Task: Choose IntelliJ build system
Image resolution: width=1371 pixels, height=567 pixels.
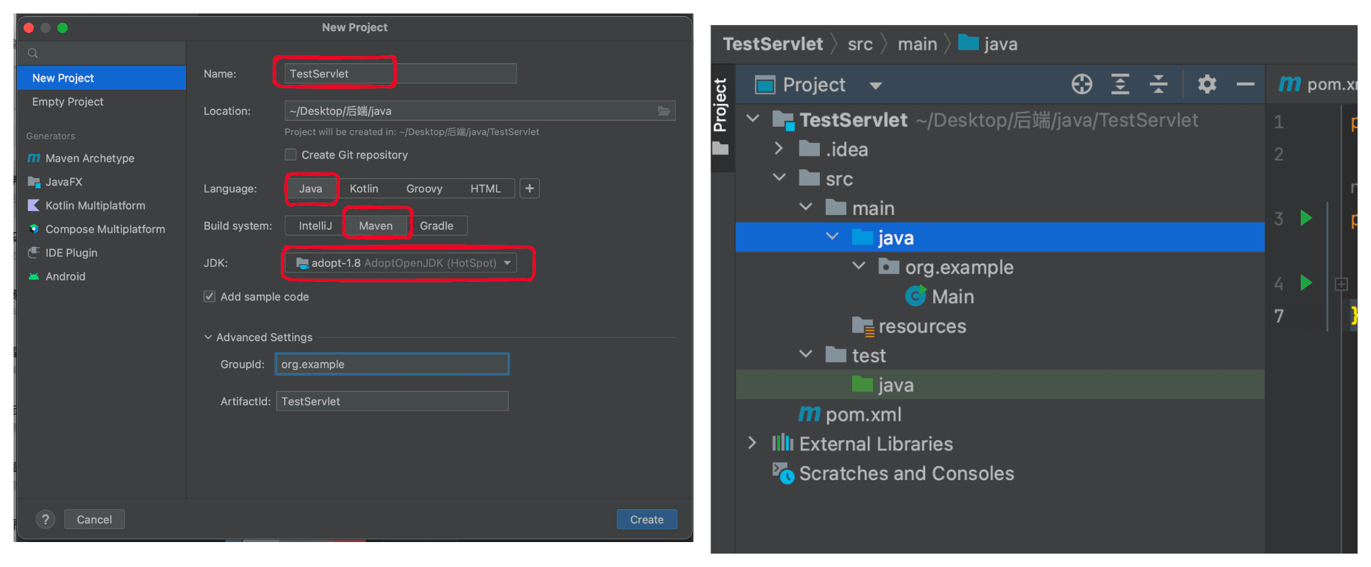Action: pyautogui.click(x=315, y=226)
